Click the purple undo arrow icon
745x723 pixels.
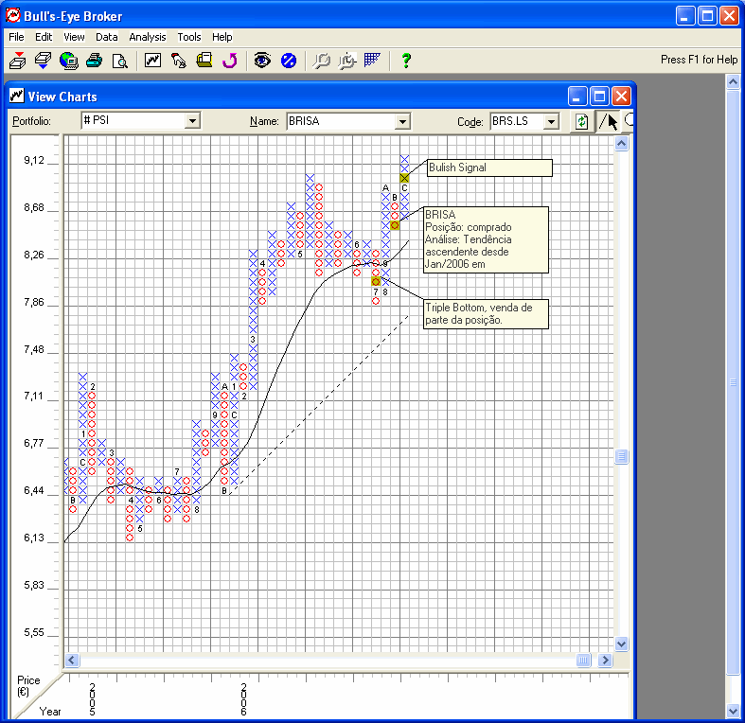pyautogui.click(x=229, y=61)
